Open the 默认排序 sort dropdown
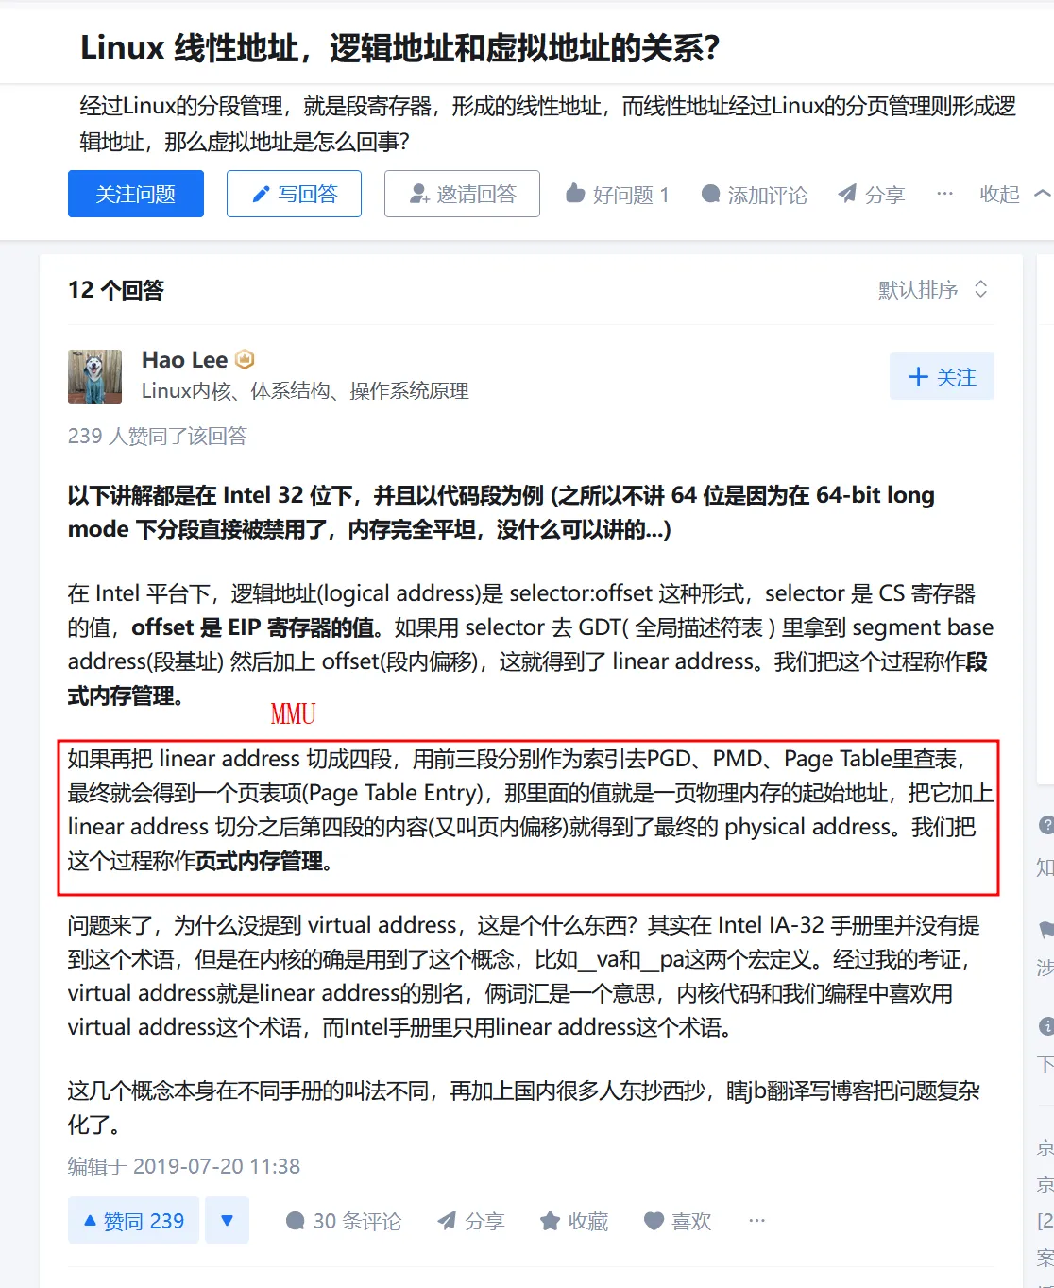 click(x=933, y=289)
